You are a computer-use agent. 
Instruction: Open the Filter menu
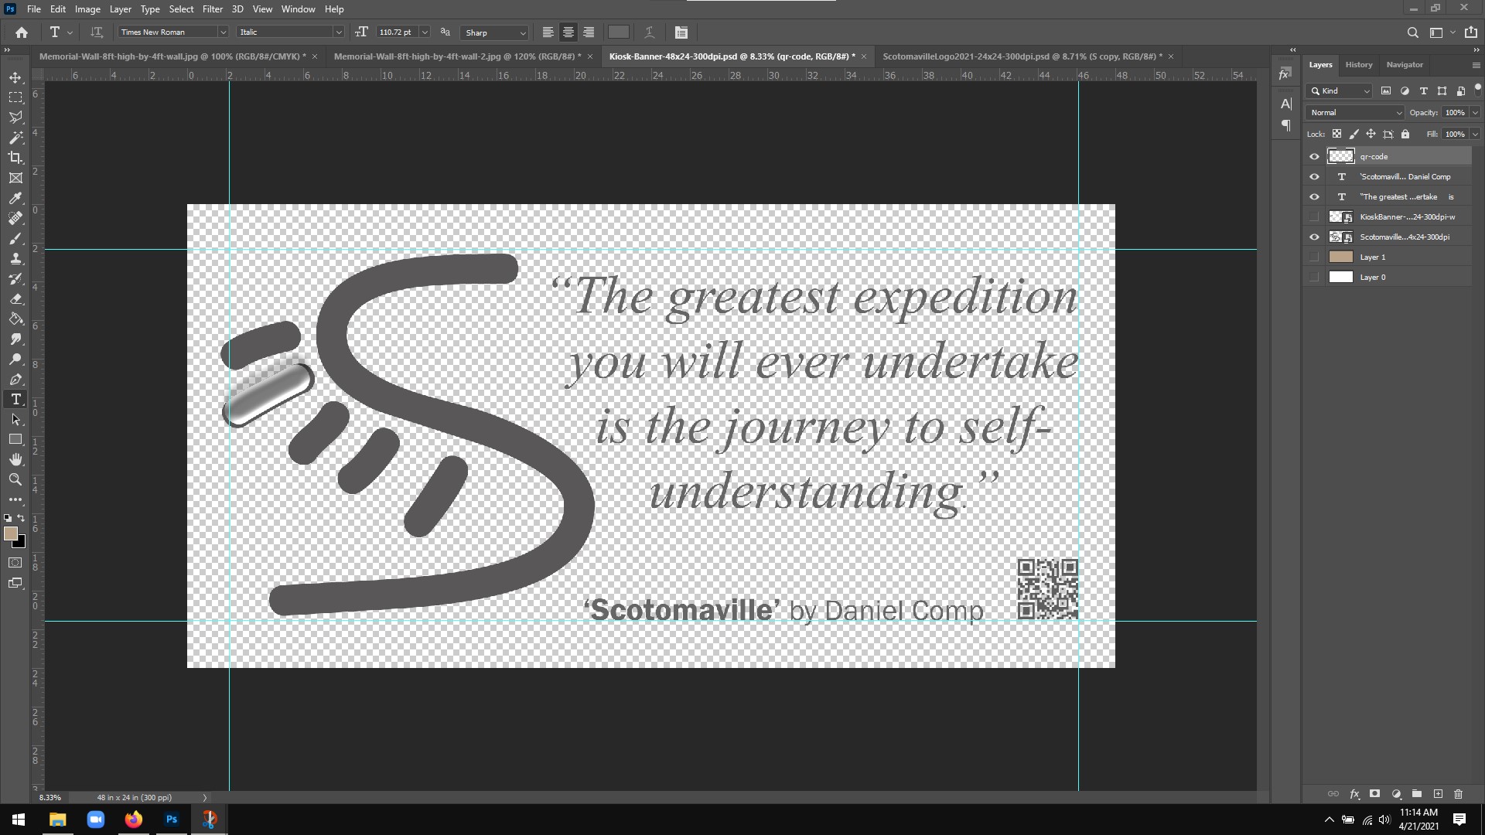[212, 9]
